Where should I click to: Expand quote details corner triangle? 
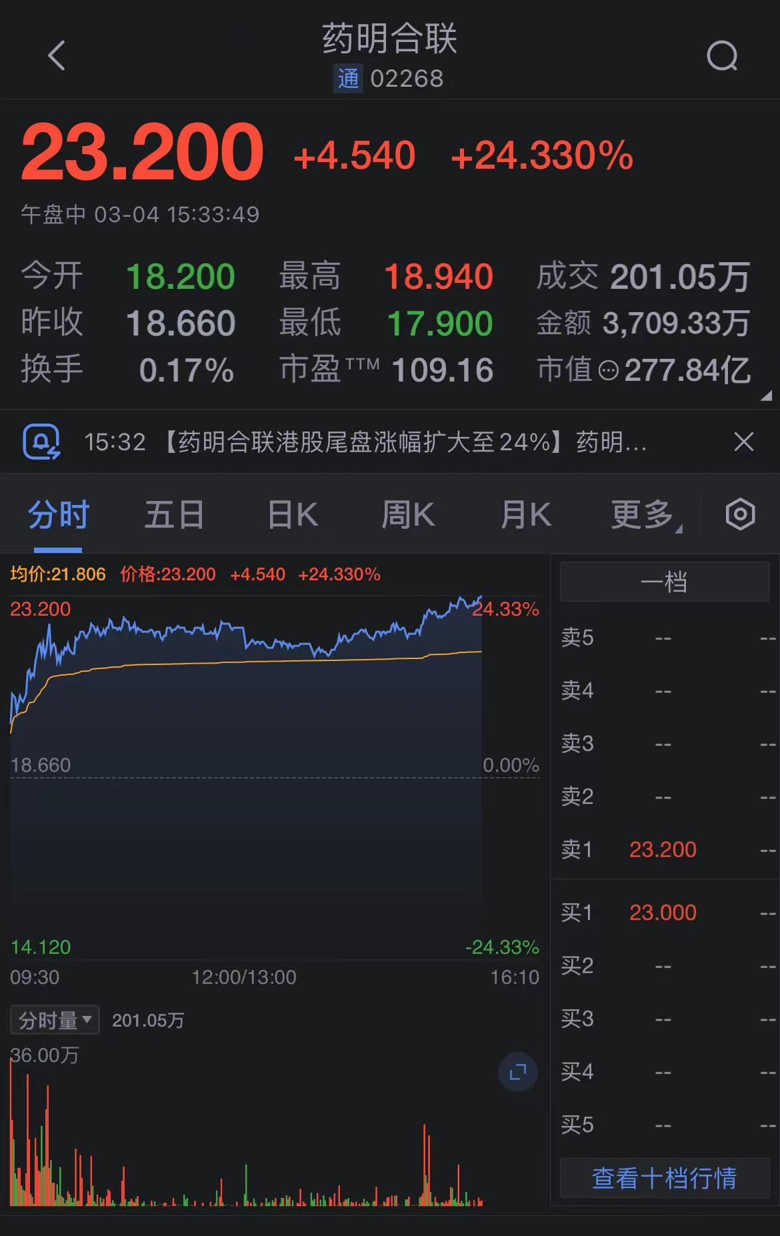tap(766, 396)
